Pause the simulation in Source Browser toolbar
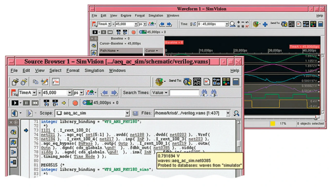Viewport: 331px width, 187px height. coord(26,103)
